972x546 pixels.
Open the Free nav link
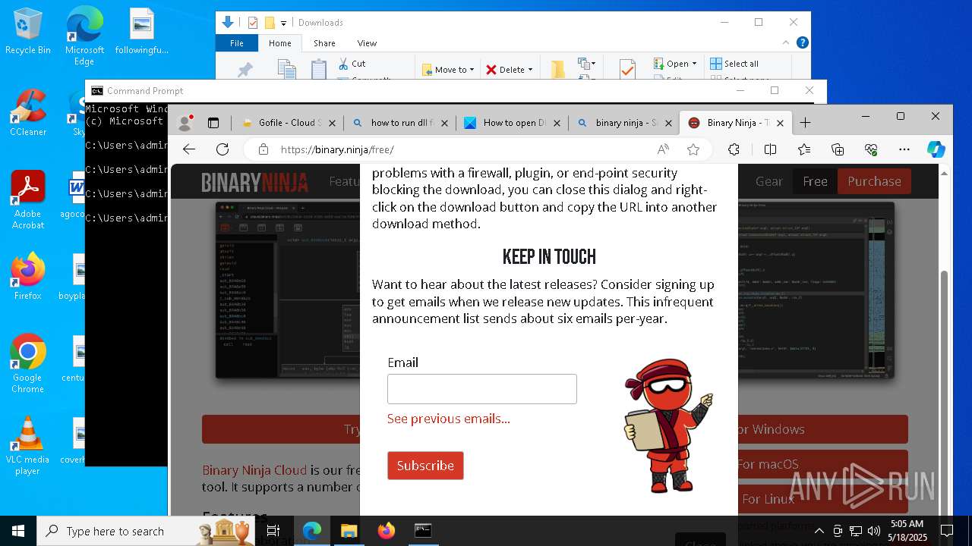click(x=815, y=181)
